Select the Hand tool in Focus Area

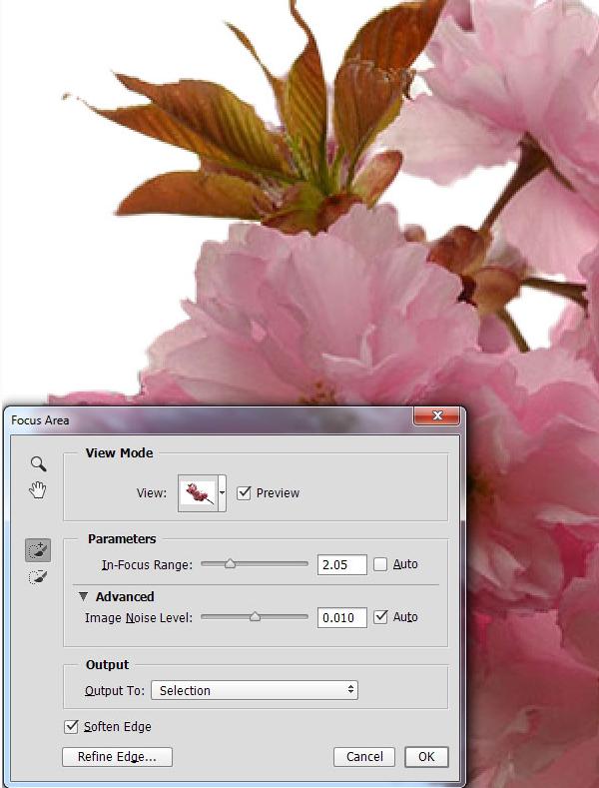pos(38,489)
